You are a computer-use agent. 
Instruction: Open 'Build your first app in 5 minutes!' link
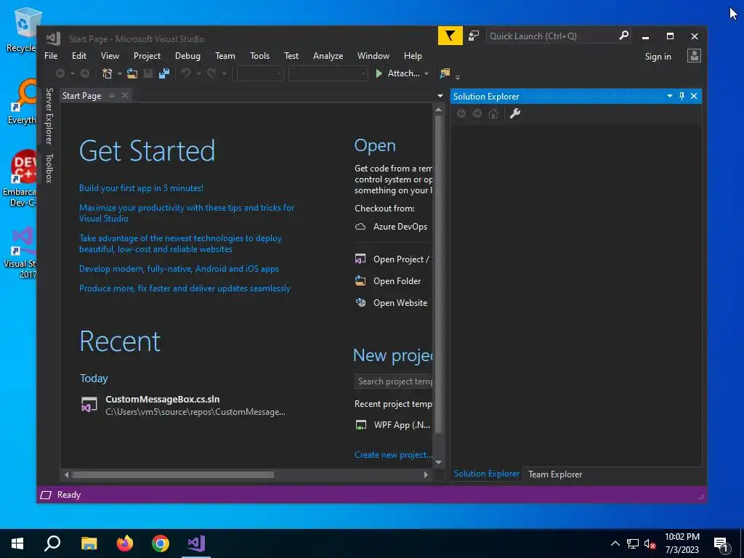click(x=141, y=188)
